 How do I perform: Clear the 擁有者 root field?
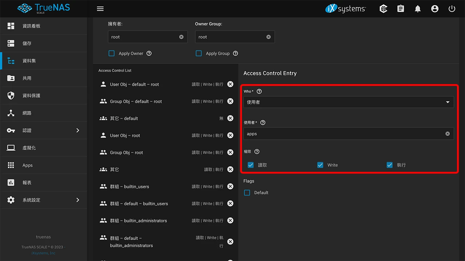click(x=181, y=37)
